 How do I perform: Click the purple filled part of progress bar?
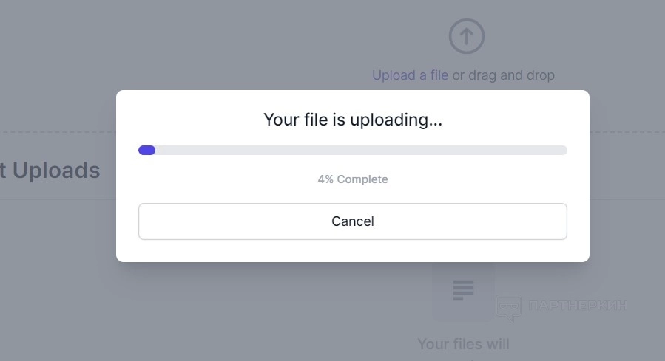(x=146, y=151)
